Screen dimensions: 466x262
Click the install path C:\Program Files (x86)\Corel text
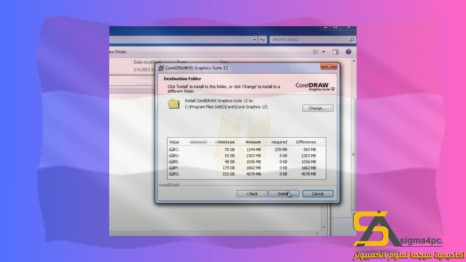226,107
